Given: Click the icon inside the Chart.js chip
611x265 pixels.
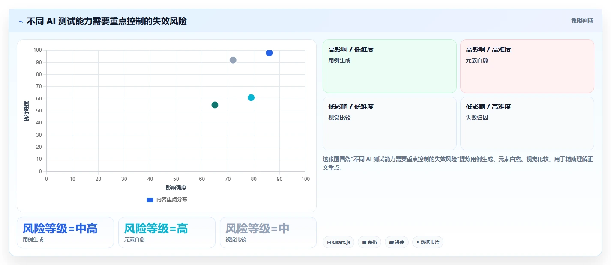Looking at the screenshot, I should point(329,242).
